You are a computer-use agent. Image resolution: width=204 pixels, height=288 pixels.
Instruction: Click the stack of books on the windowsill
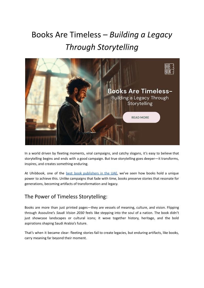(x=31, y=124)
